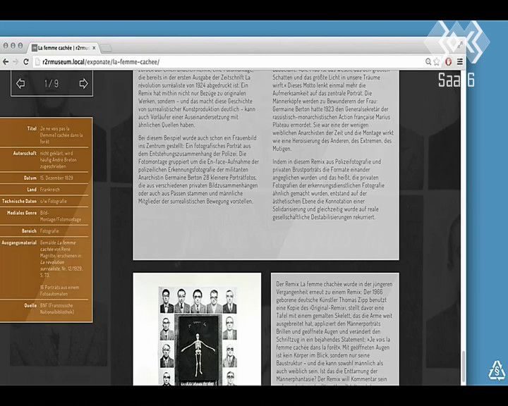The image size is (508, 406).
Task: Select the La femme cachée browser tab
Action: [x=64, y=48]
